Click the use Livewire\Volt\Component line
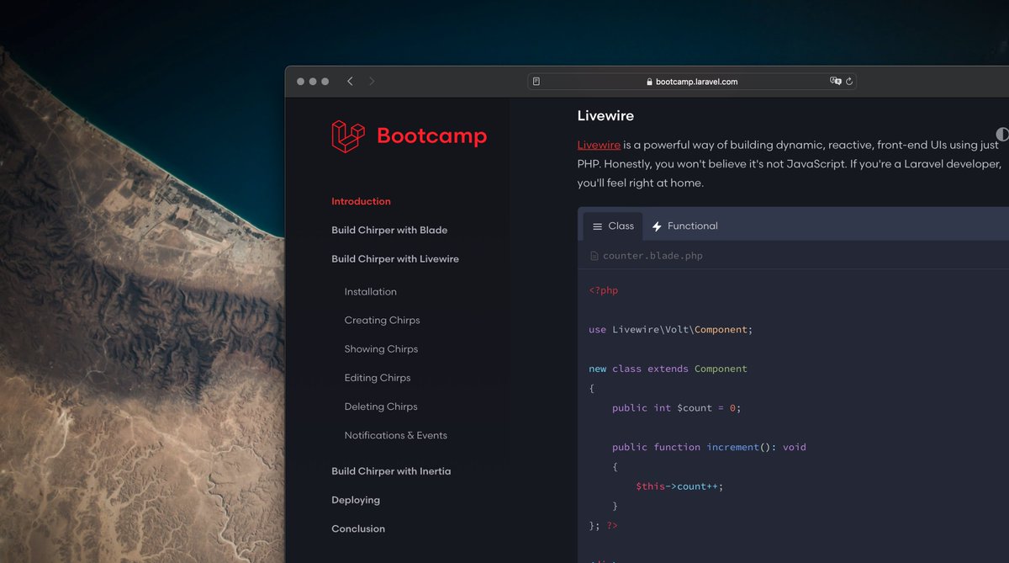 (671, 329)
